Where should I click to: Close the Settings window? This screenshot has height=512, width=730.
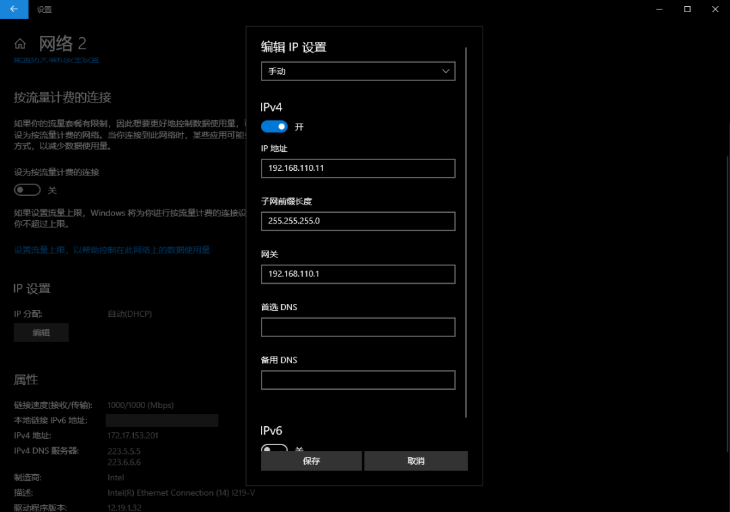(x=715, y=9)
